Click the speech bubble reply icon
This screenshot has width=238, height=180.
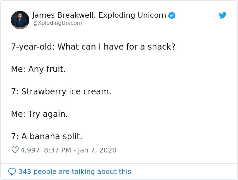click(x=12, y=172)
